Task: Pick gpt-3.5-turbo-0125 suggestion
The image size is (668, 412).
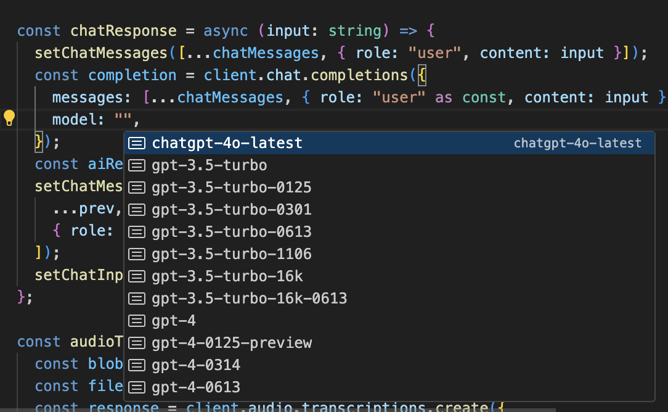Action: point(389,187)
